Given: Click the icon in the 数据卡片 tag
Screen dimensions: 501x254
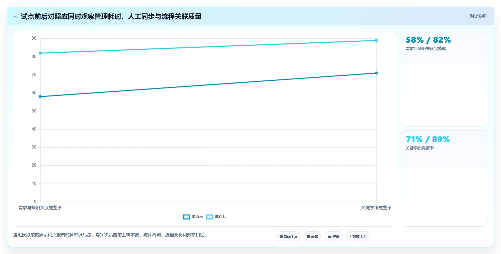Looking at the screenshot, I should click(350, 236).
